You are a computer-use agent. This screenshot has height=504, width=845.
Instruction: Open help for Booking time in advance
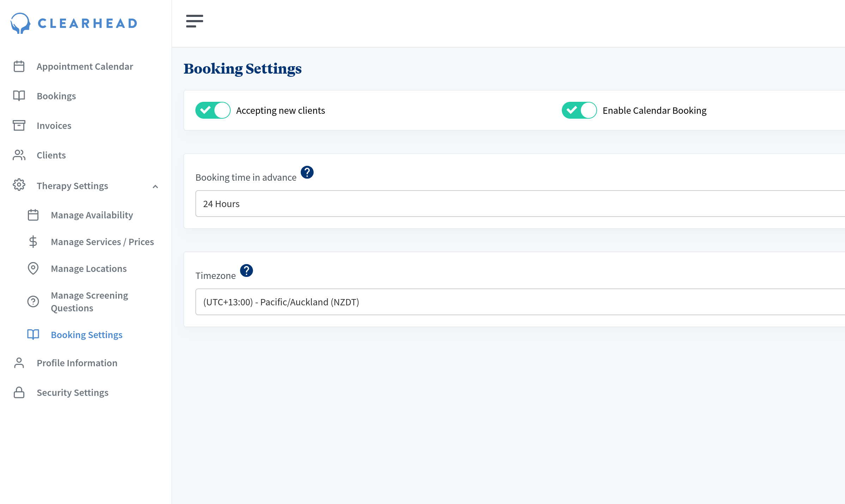[x=307, y=173]
